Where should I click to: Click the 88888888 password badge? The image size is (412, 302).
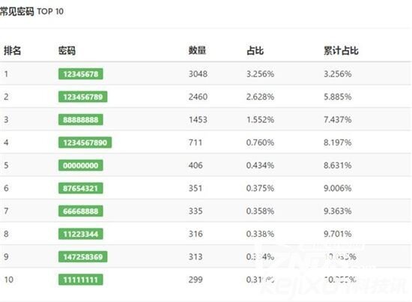coord(81,120)
